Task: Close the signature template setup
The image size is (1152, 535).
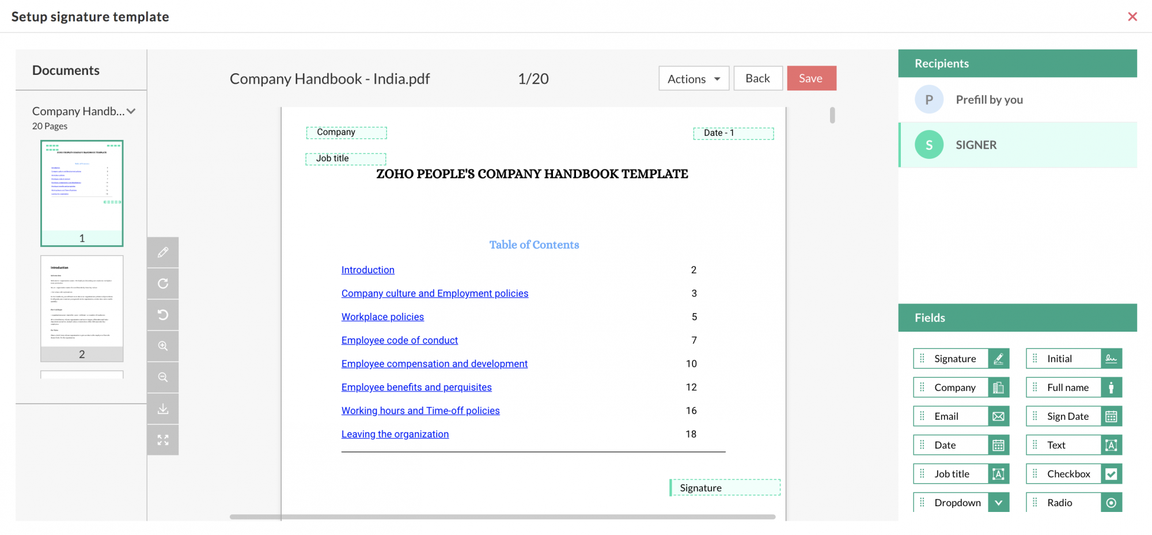Action: coord(1132,17)
